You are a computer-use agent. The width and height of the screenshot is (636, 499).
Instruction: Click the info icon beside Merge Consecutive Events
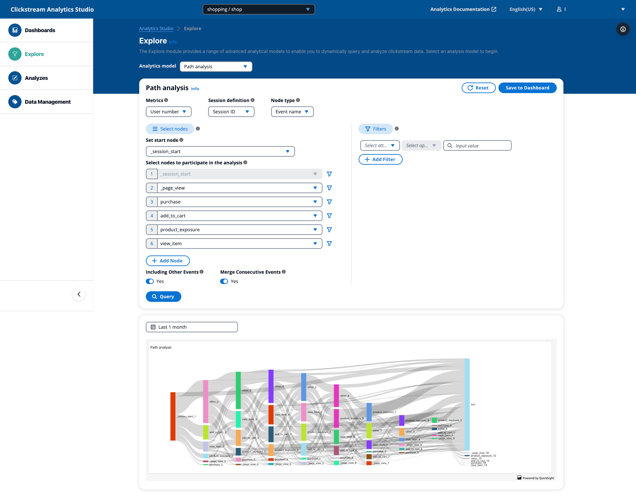point(284,272)
